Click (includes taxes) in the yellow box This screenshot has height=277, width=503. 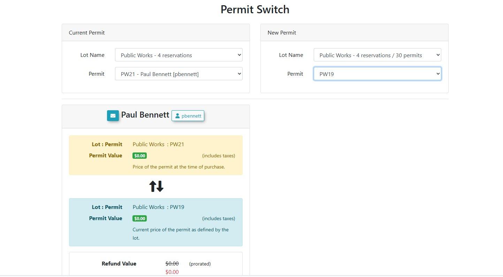coord(219,156)
